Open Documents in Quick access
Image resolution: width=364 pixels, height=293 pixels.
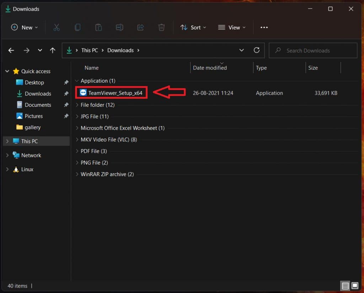[38, 105]
